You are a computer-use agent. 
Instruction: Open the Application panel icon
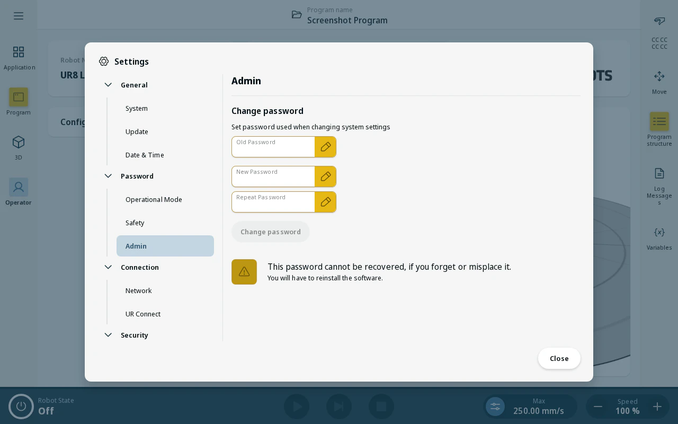pyautogui.click(x=19, y=52)
